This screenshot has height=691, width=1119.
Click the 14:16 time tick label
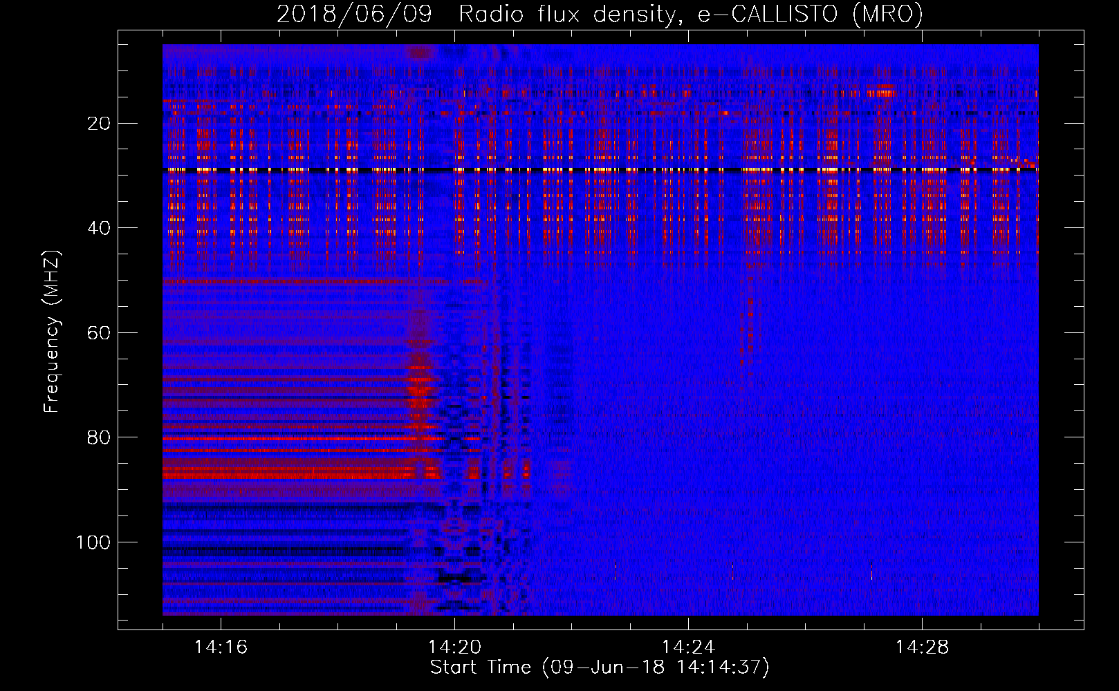[x=221, y=647]
